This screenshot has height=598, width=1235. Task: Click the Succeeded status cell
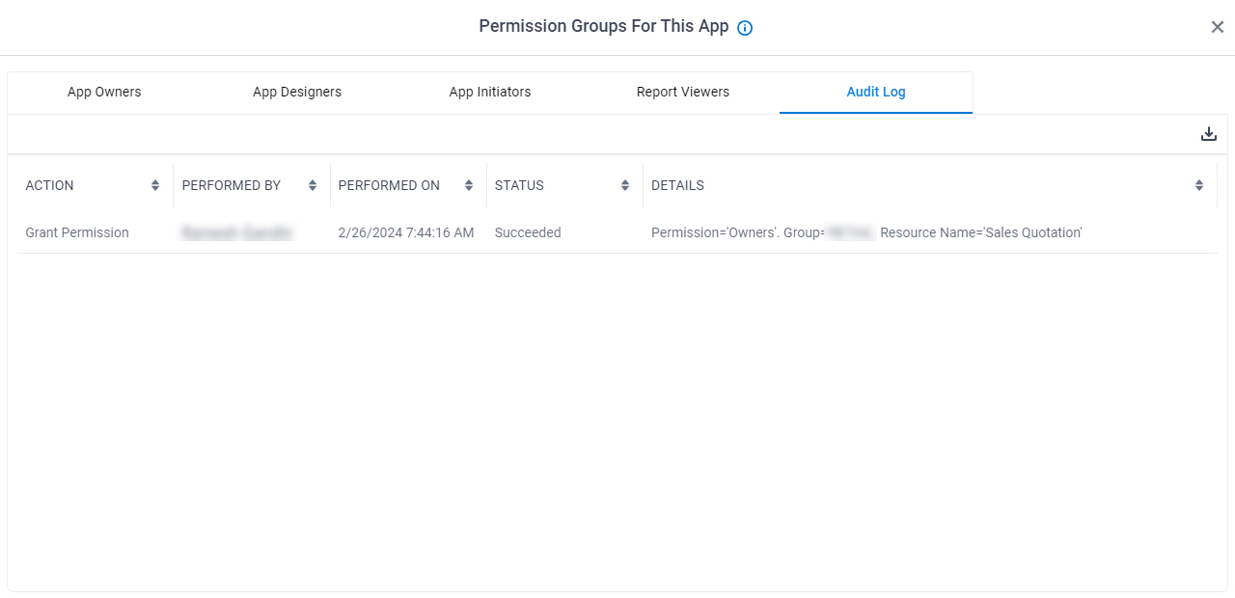click(528, 232)
